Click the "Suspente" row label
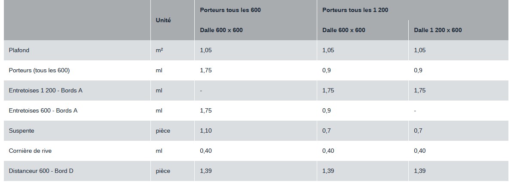This screenshot has width=511, height=184. (21, 131)
